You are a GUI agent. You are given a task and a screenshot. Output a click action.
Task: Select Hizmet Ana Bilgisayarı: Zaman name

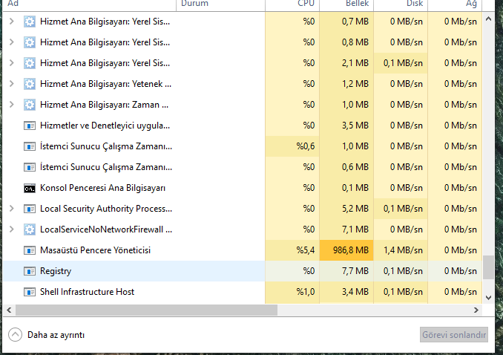click(105, 105)
